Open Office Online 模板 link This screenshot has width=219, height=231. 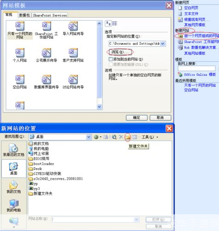200,74
